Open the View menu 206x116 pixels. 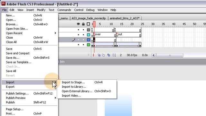pyautogui.click(x=20, y=10)
